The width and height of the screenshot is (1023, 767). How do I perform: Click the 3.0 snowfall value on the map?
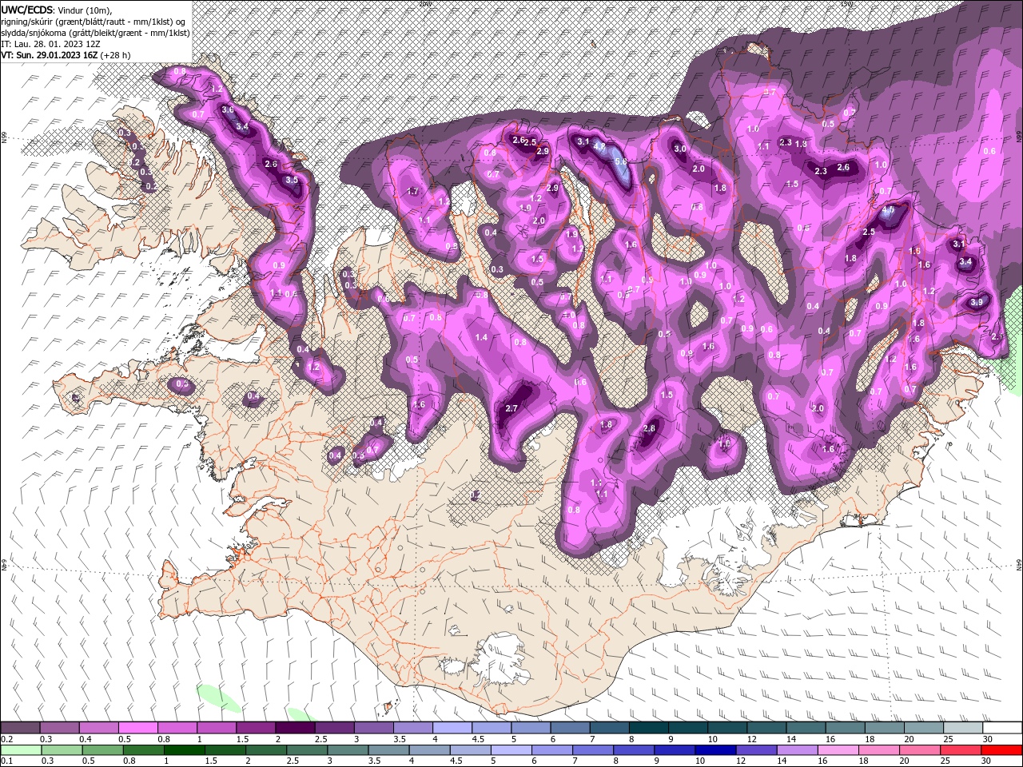point(680,149)
